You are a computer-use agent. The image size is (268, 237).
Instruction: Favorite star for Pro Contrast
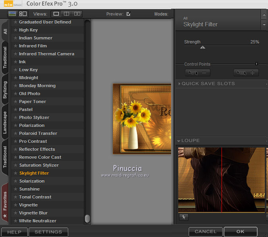tap(15, 141)
